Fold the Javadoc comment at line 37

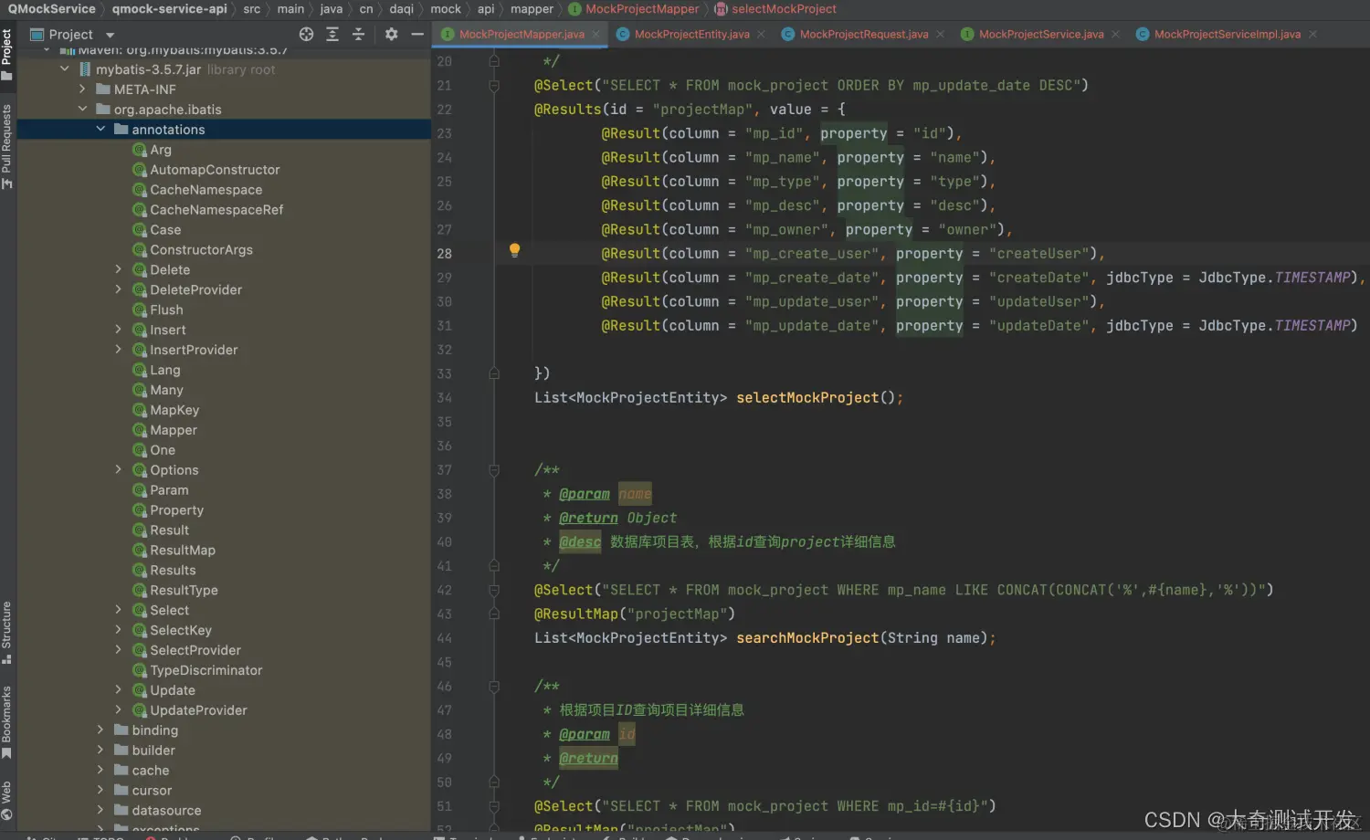(494, 470)
